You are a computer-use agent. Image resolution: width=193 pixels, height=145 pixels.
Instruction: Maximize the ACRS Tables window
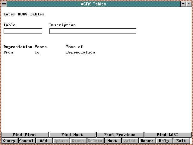pos(189,4)
